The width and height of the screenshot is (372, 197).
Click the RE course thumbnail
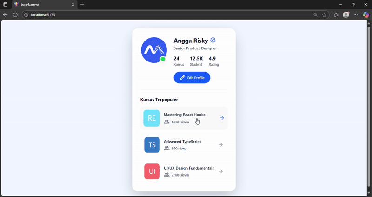tap(152, 118)
